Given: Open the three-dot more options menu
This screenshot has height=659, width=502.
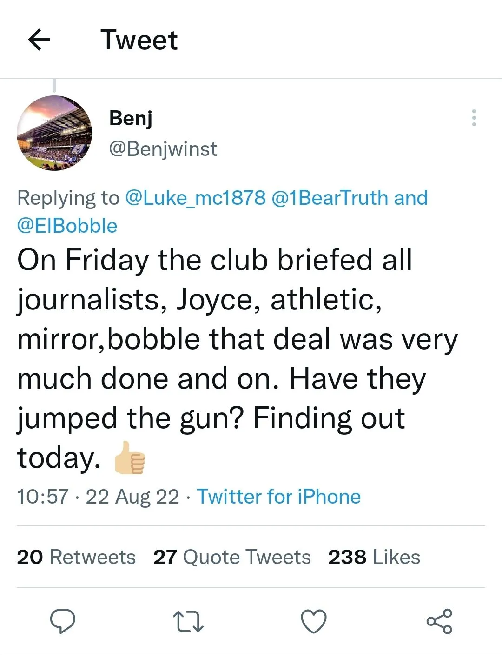Looking at the screenshot, I should [474, 118].
